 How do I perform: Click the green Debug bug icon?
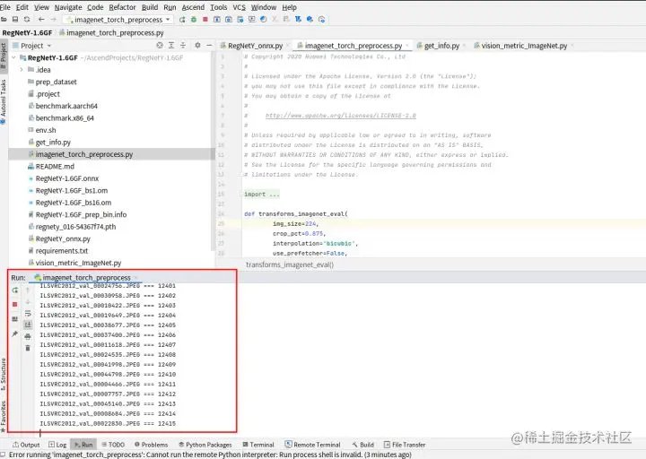[194, 20]
